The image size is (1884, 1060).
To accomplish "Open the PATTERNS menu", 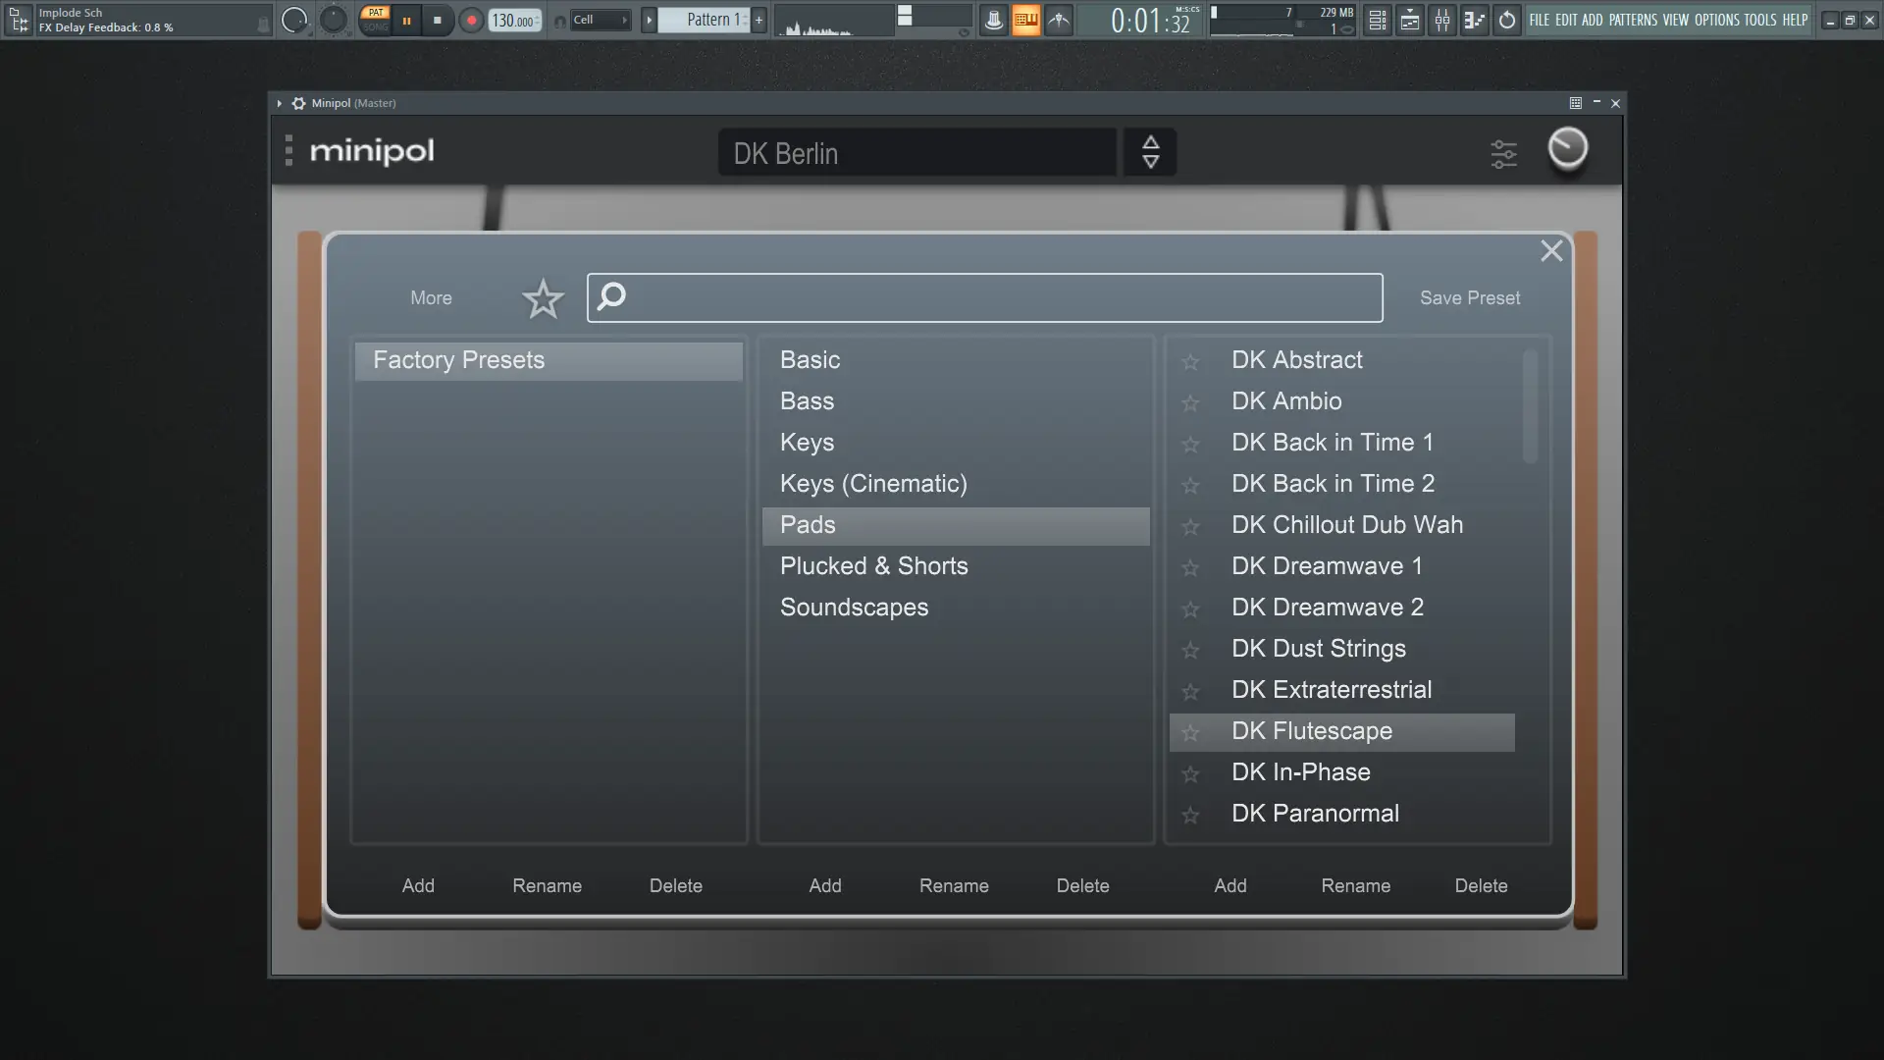I will (x=1633, y=20).
